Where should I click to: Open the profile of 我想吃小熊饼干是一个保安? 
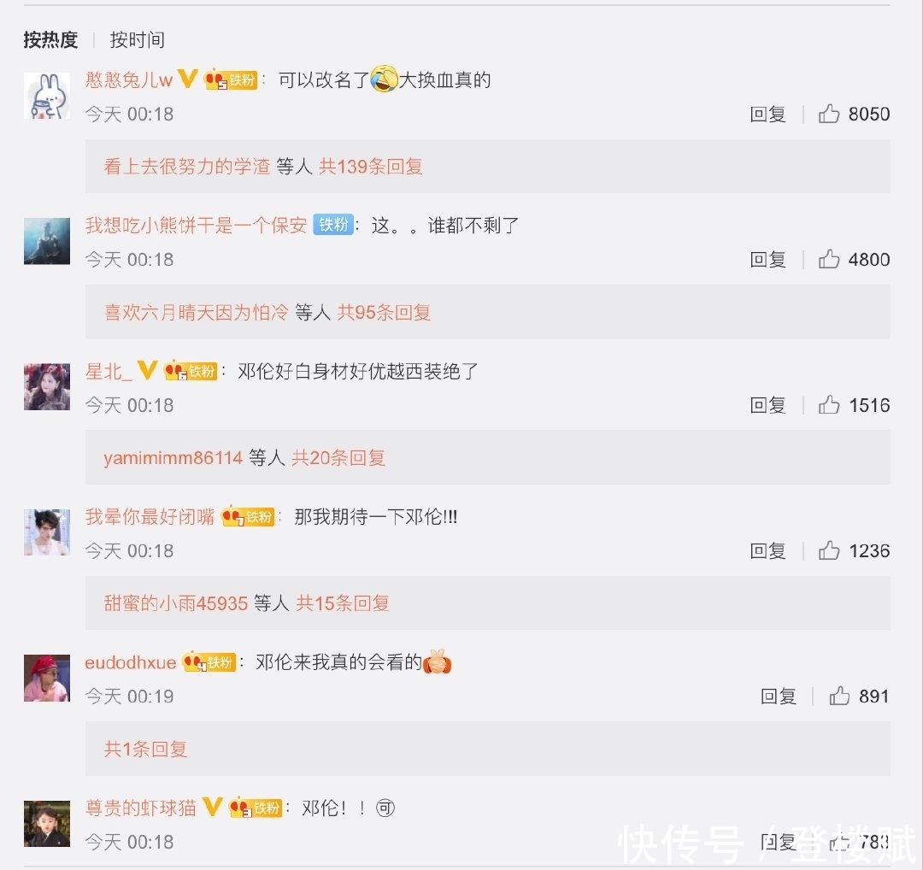(196, 225)
